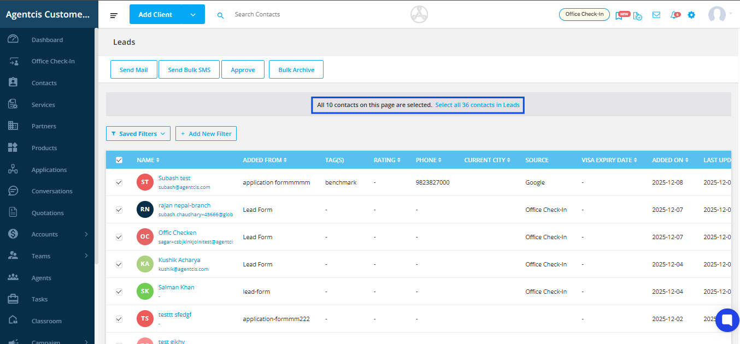Click the search magnifier icon

[x=221, y=15]
